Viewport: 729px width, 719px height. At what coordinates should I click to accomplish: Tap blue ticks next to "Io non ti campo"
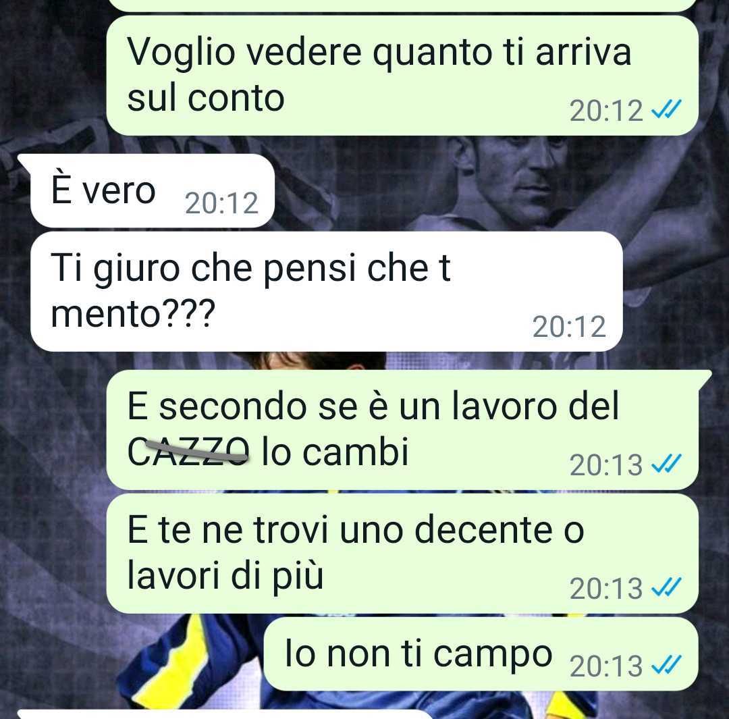pyautogui.click(x=666, y=664)
